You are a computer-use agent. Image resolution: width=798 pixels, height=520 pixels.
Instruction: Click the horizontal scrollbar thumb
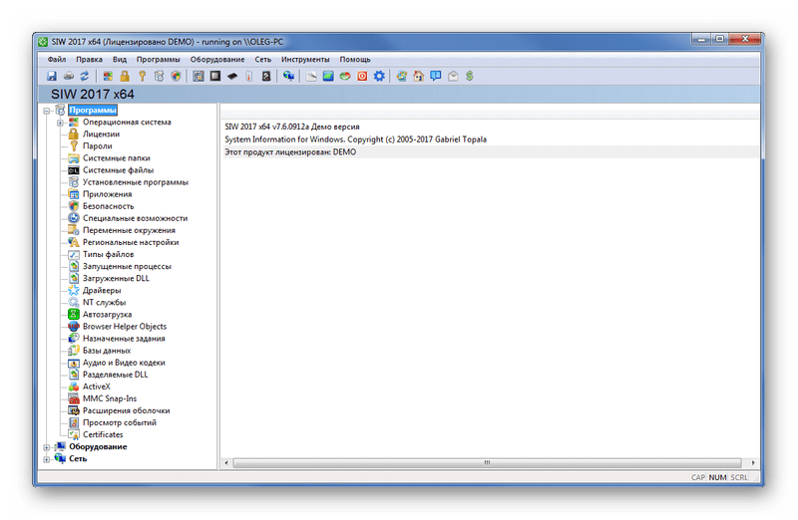tap(487, 463)
